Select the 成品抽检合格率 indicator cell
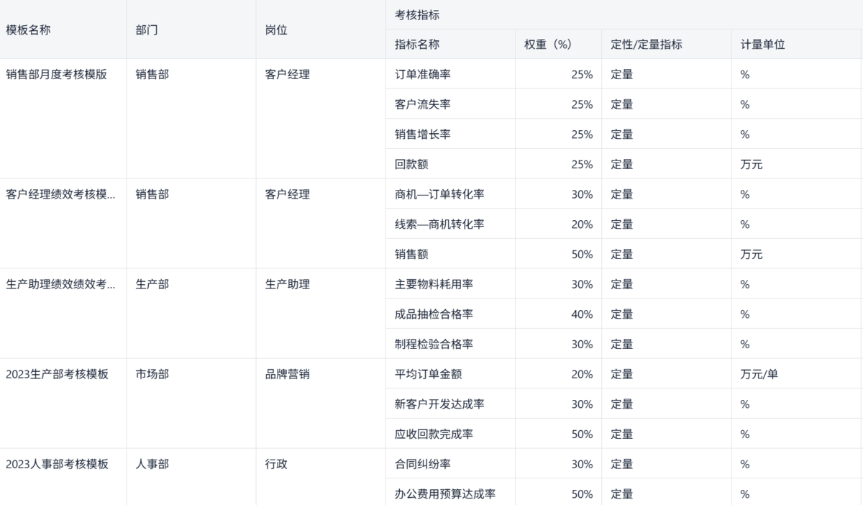Image resolution: width=863 pixels, height=505 pixels. [x=434, y=314]
